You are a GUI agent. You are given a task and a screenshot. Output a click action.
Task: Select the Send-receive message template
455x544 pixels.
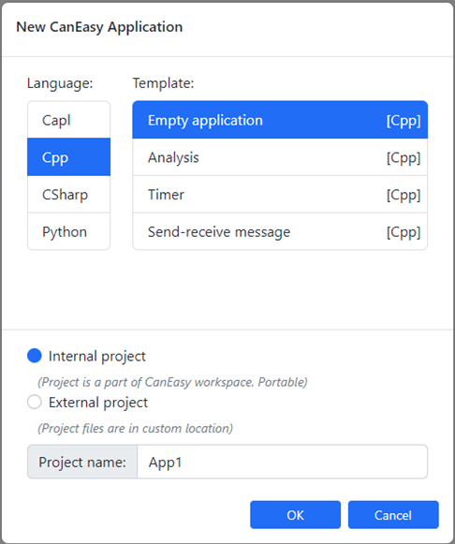(280, 231)
